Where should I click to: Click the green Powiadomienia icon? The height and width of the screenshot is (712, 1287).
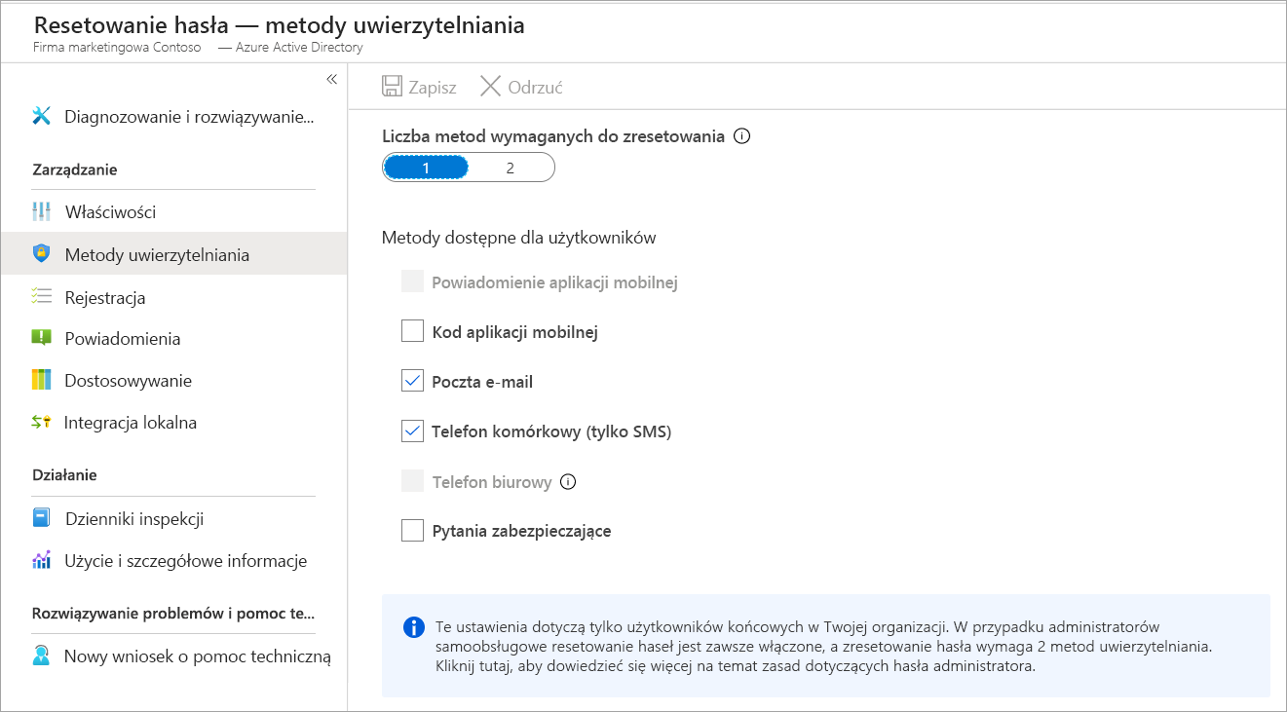(x=41, y=338)
